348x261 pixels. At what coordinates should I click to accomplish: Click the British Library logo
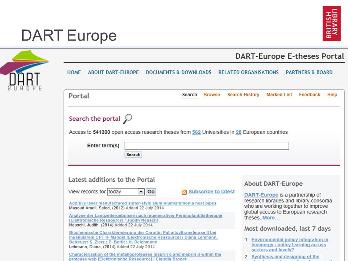(332, 23)
